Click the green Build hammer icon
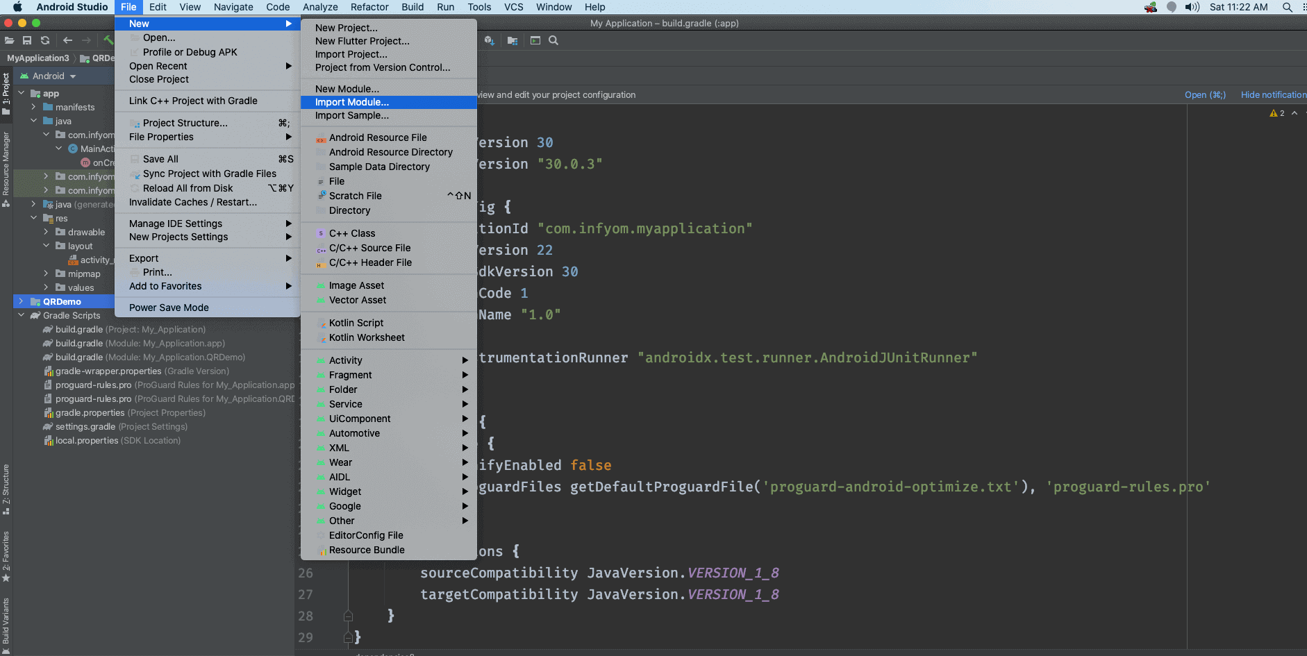 click(x=108, y=40)
